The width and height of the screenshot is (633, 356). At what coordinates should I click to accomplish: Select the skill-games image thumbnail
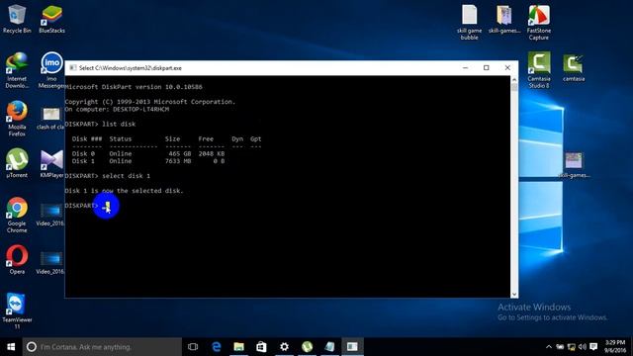(574, 165)
